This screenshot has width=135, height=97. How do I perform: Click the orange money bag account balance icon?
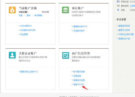click(x=12, y=10)
